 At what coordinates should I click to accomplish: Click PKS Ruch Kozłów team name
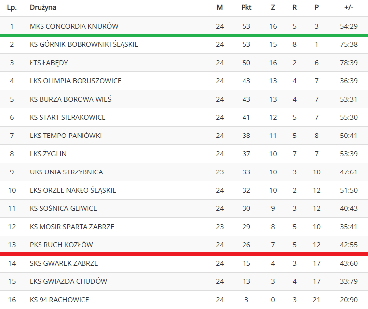point(61,245)
